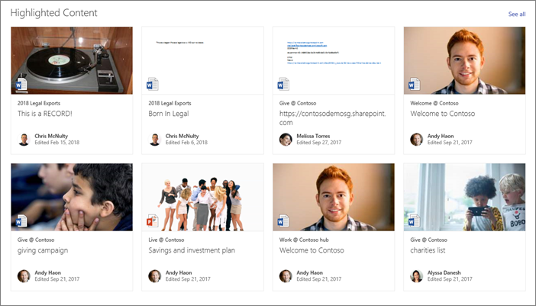
Task: Click the Born In Legal document preview thumbnail
Action: click(x=202, y=60)
